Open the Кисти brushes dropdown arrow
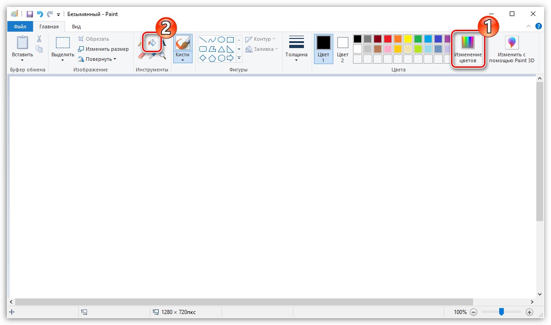The image size is (551, 325). [x=182, y=60]
